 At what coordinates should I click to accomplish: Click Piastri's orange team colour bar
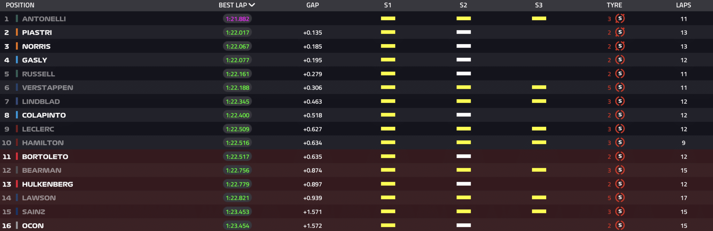click(17, 32)
